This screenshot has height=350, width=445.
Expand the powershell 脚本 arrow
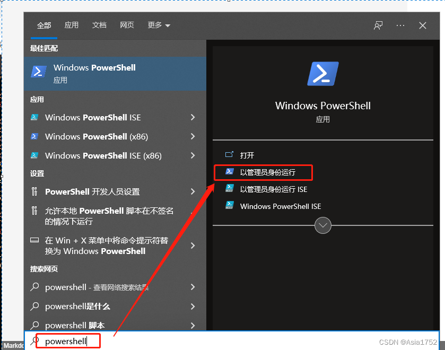(x=193, y=325)
